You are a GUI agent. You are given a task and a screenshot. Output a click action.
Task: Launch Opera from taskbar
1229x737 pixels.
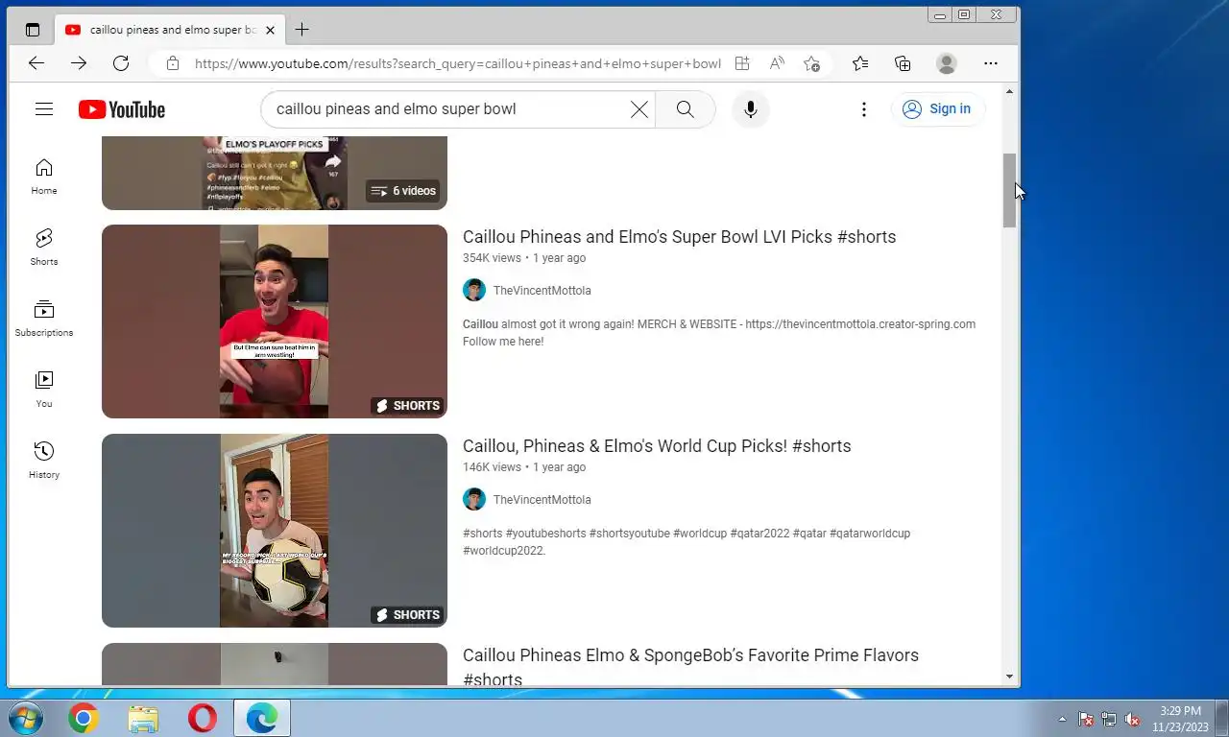pyautogui.click(x=203, y=718)
